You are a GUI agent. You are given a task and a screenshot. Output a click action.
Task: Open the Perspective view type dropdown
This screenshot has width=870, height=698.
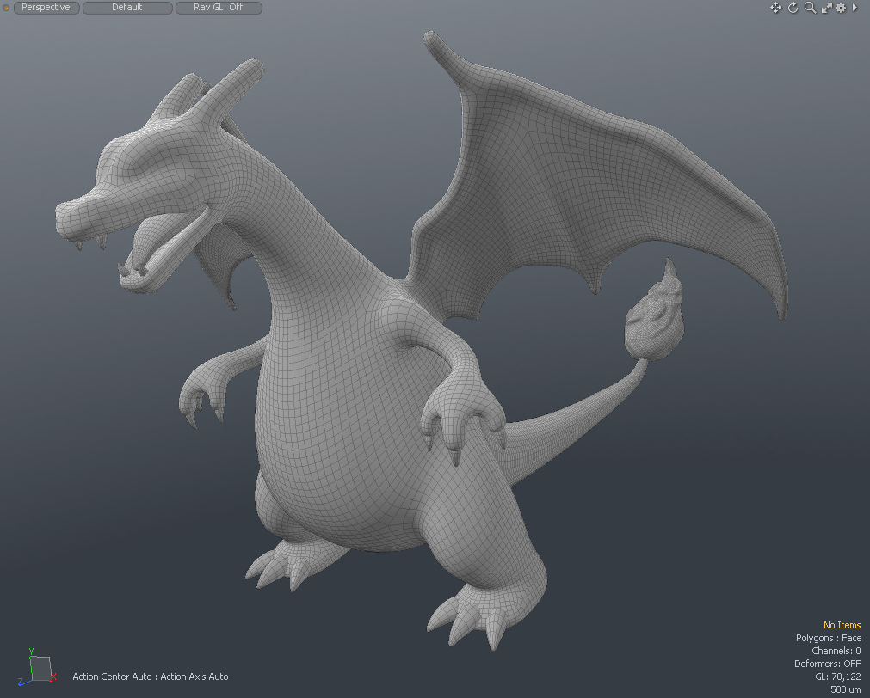click(46, 7)
